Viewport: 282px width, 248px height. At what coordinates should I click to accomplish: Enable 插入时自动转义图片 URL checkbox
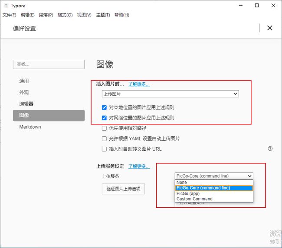pos(104,149)
